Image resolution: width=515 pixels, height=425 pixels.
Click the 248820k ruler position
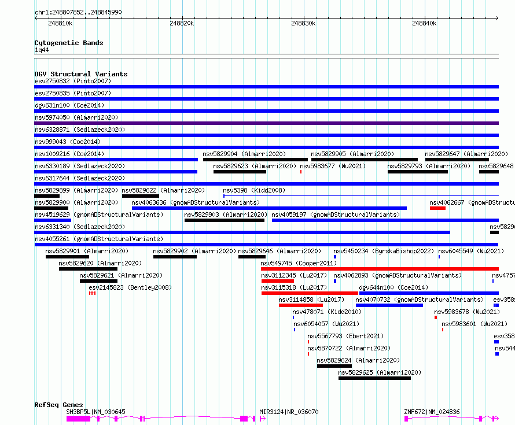coord(182,23)
